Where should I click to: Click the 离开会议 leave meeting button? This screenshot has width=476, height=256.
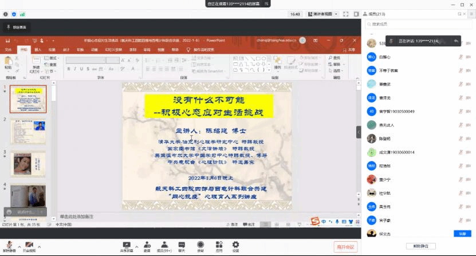coord(345,247)
